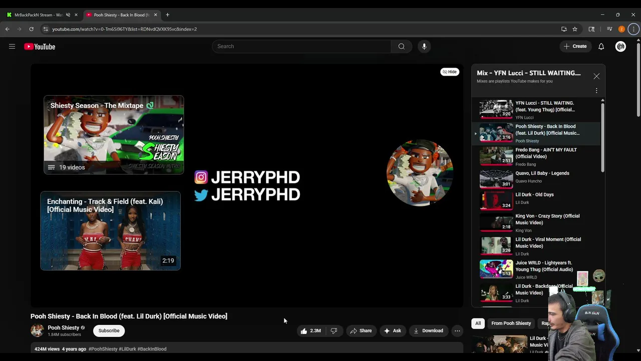Click the search magnifier button

401,46
